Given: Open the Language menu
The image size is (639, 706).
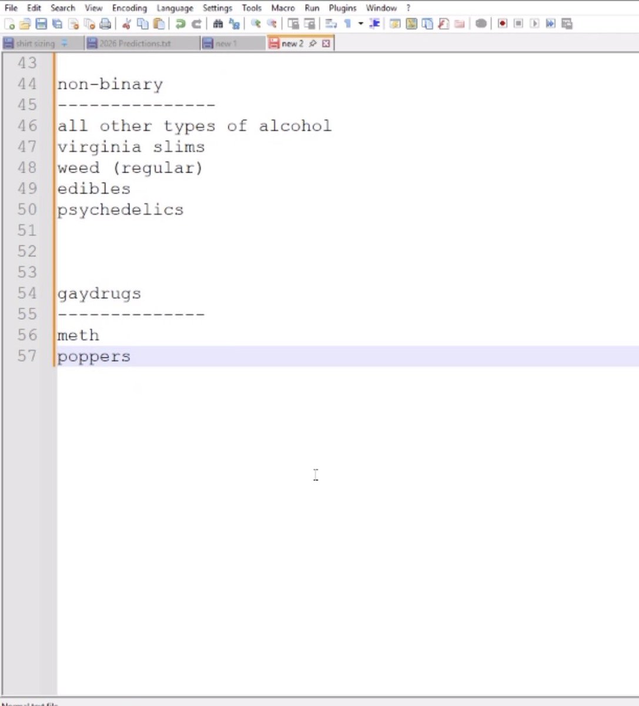Looking at the screenshot, I should point(175,8).
